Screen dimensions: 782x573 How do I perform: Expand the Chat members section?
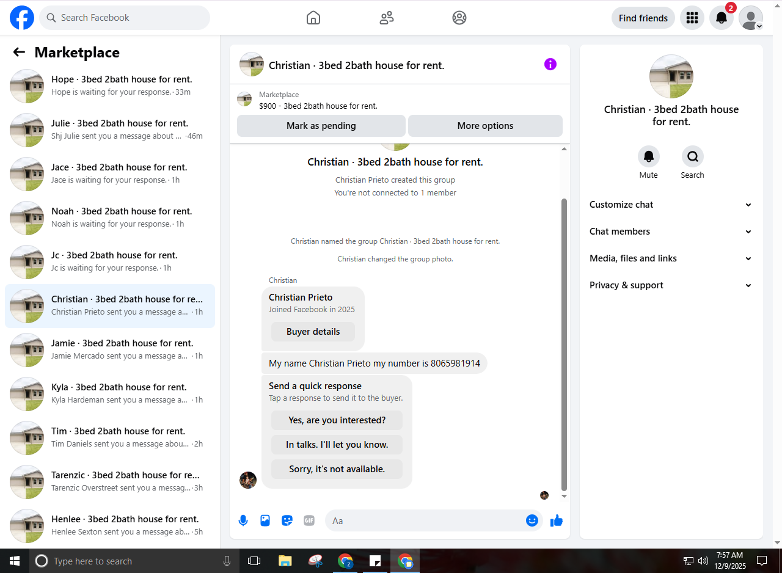(671, 232)
